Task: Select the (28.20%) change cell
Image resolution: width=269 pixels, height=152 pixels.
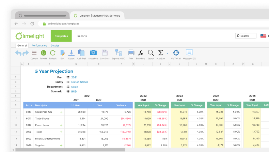Action: [160, 112]
